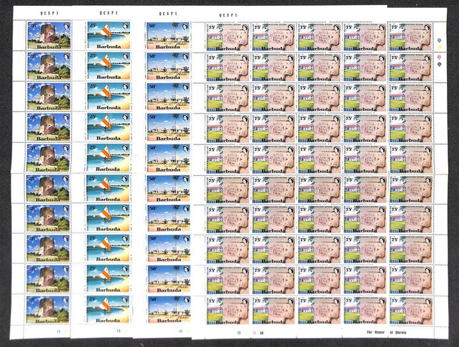Image resolution: width=459 pixels, height=347 pixels.
Task: Select the QCSPL inscription above the 50c sheet
Action: 168,14
